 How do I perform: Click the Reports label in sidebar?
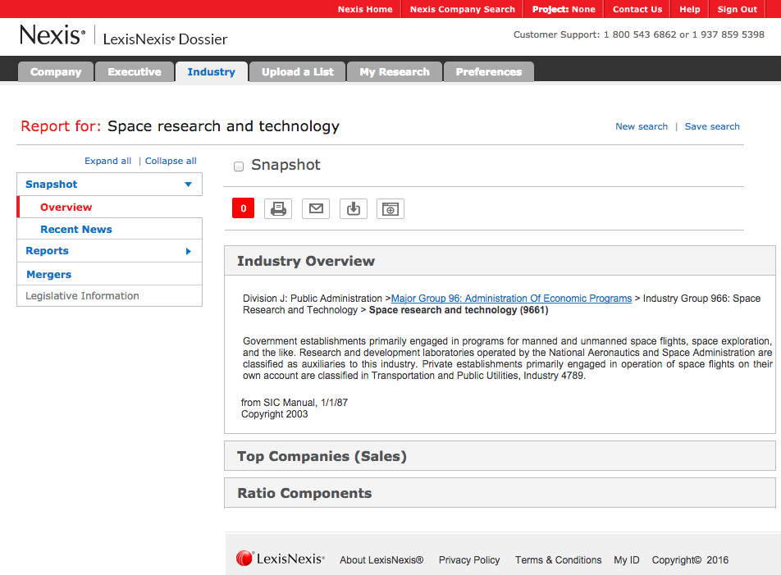pos(48,251)
